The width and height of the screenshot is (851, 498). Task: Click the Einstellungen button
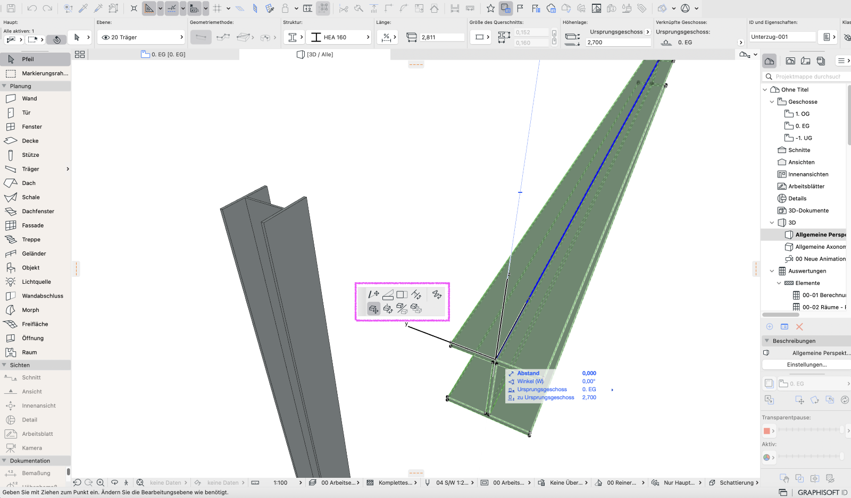(x=806, y=365)
